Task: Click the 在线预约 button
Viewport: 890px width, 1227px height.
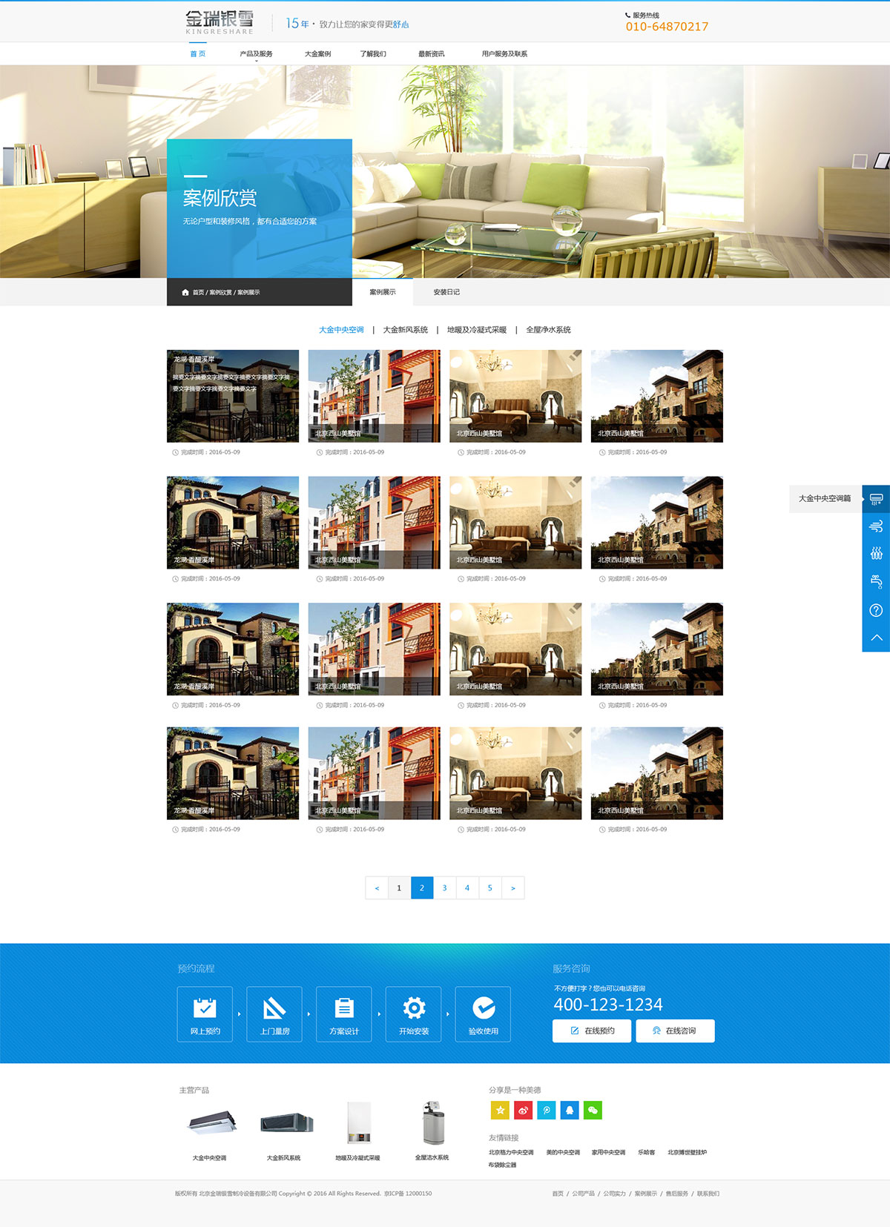Action: tap(592, 1031)
